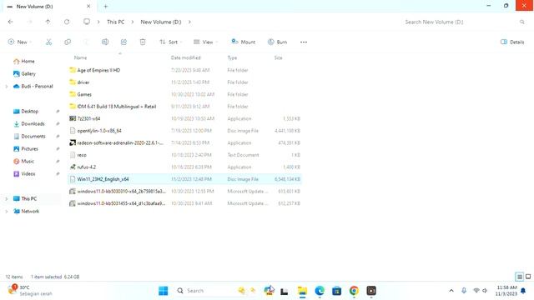Expand chevron before This PC breadcrumb

pos(98,22)
